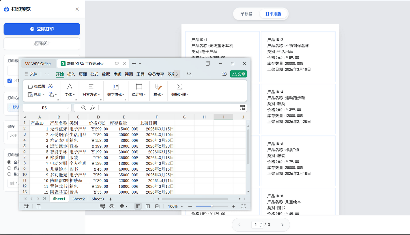Viewport: 410px width, 235px height.
Task: Click the formula editor icon at formula bar end
Action: tap(242, 108)
